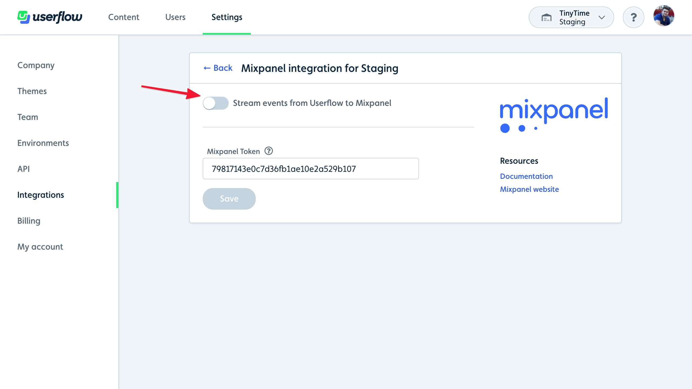Go to Company settings

coord(36,65)
